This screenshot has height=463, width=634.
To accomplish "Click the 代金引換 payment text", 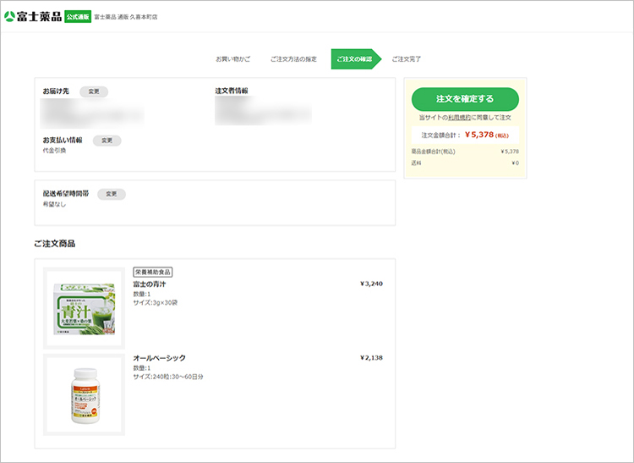I will click(55, 151).
